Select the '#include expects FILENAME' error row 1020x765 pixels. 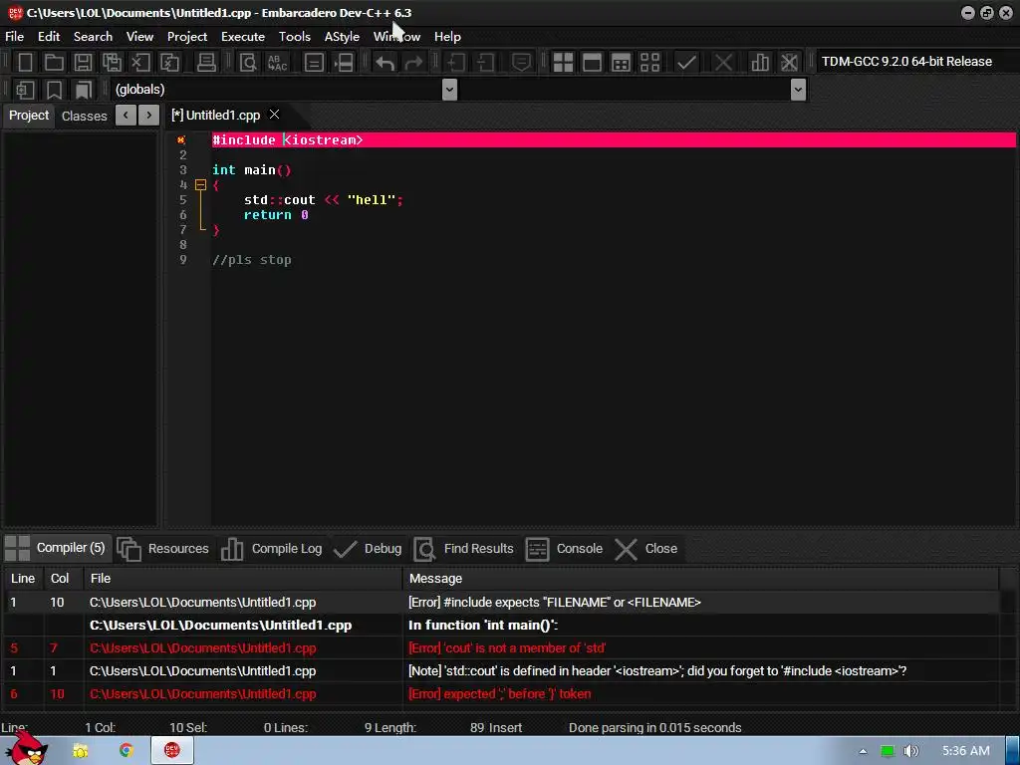(501, 603)
